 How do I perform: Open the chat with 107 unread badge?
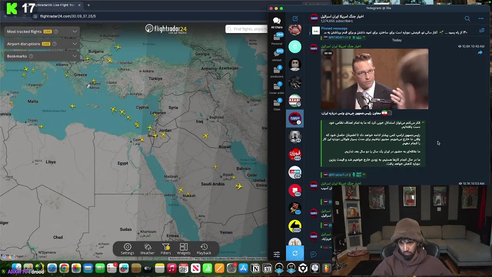point(295,208)
